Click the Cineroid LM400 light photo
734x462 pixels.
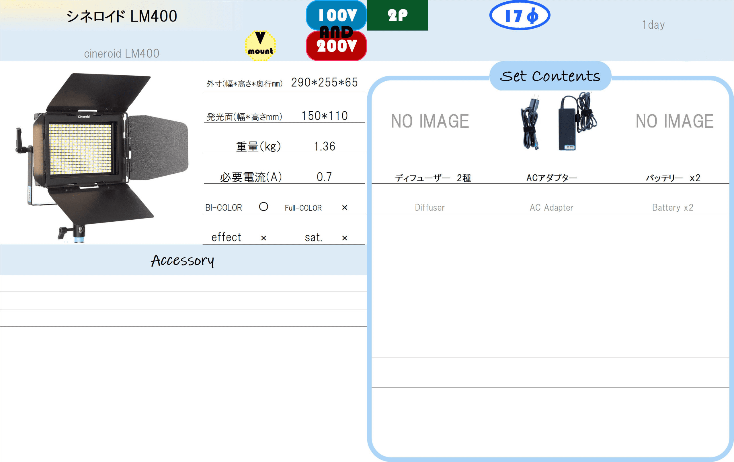tap(102, 158)
